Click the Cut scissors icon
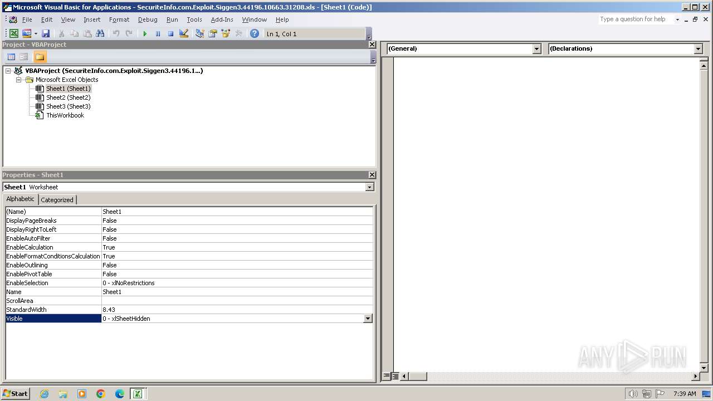Image resolution: width=713 pixels, height=401 pixels. (x=62, y=34)
